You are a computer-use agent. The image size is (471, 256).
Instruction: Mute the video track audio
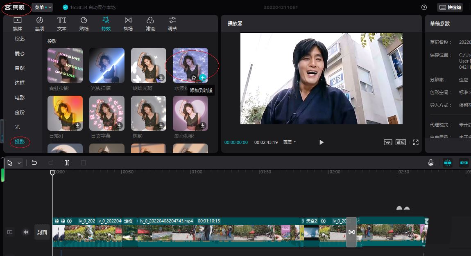point(25,232)
